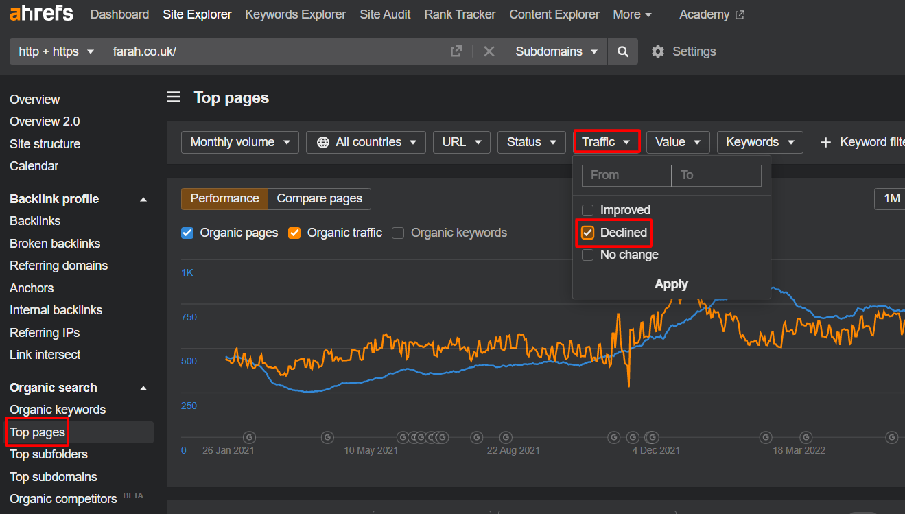Open Settings gear icon

[x=657, y=51]
